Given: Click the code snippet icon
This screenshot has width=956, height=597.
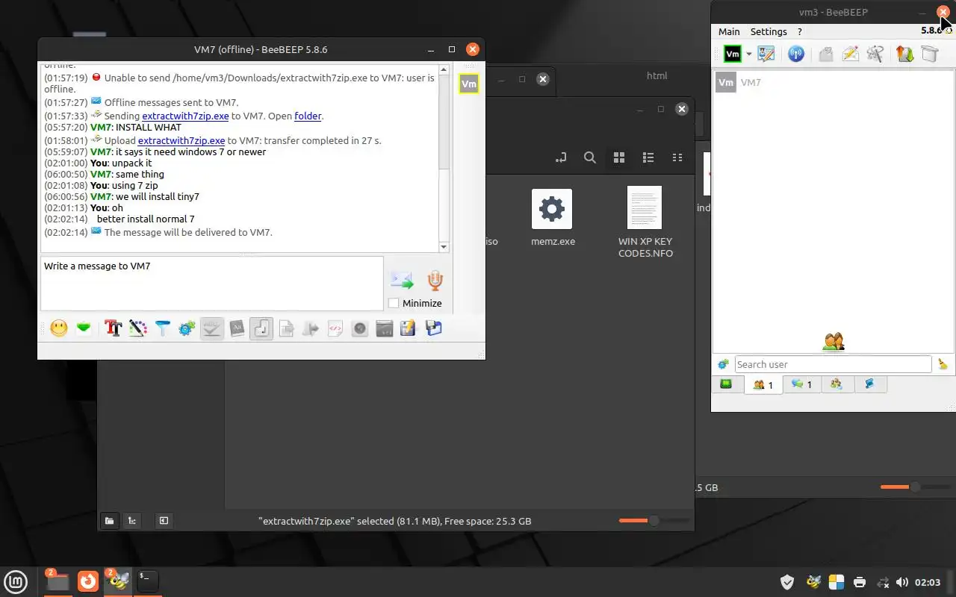Looking at the screenshot, I should [335, 328].
